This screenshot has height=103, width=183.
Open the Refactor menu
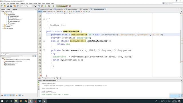[23, 3]
